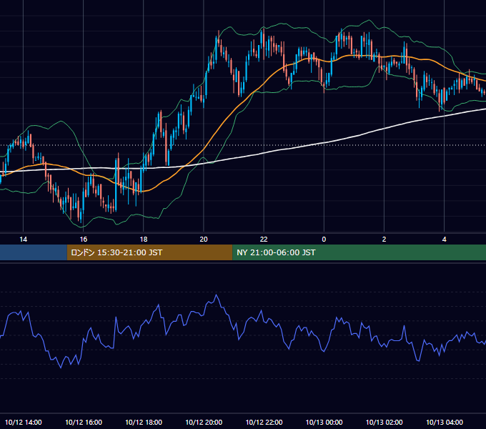Click the 10/12 16:00 date label

click(x=84, y=422)
